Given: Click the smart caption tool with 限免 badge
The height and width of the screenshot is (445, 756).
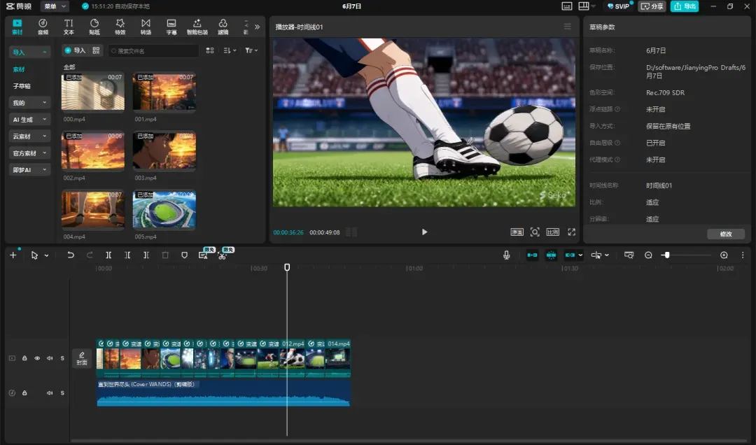Looking at the screenshot, I should point(203,255).
